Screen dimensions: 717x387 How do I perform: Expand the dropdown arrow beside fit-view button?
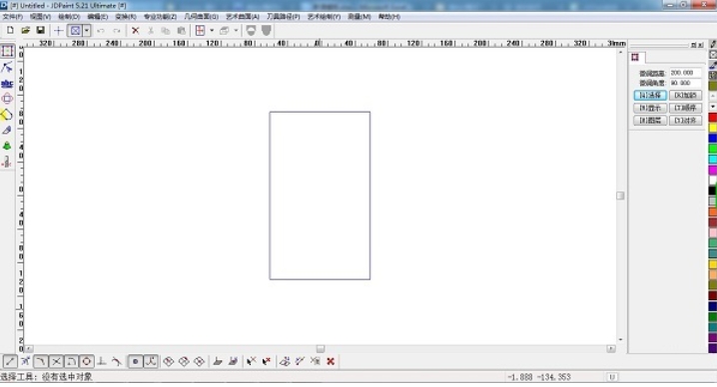coord(87,31)
